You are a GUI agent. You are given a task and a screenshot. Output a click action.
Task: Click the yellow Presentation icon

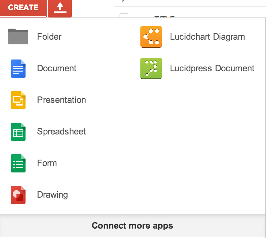[x=18, y=100]
